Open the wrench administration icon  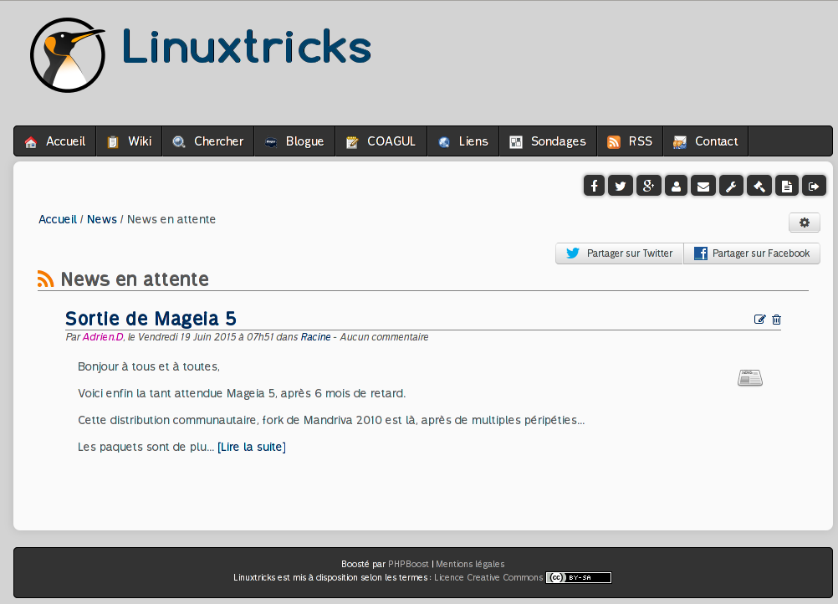[731, 186]
